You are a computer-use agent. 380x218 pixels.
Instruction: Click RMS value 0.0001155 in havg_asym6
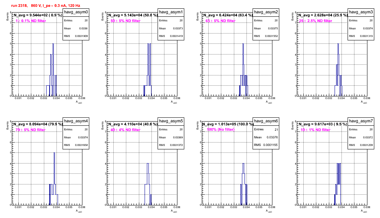click(x=271, y=145)
